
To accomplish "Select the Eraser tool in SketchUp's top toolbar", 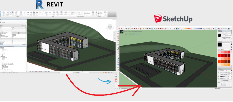I will [119, 29].
